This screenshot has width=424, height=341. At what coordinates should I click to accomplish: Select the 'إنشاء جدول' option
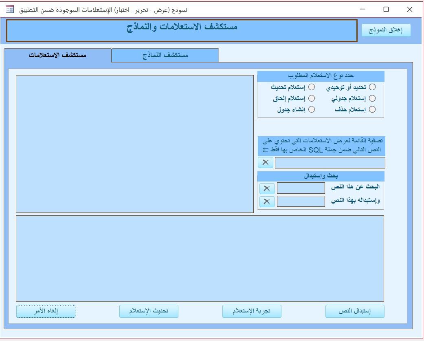(x=312, y=109)
